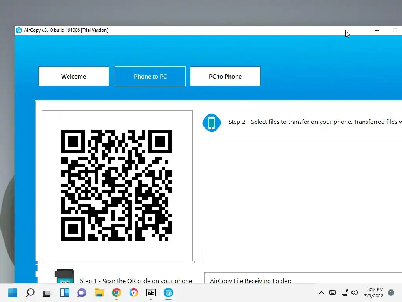The image size is (402, 302).
Task: Open the Windows Start menu
Action: tap(13, 293)
